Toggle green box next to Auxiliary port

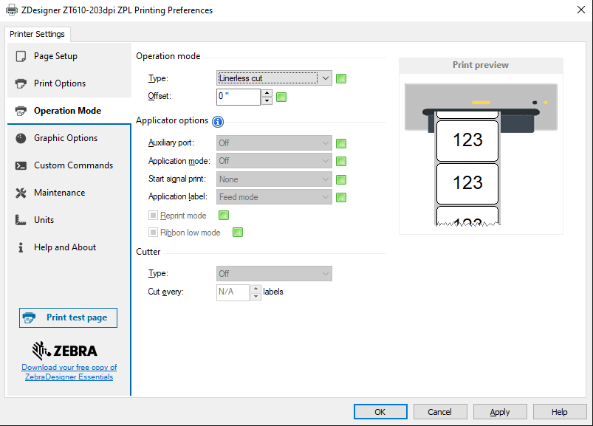point(341,144)
